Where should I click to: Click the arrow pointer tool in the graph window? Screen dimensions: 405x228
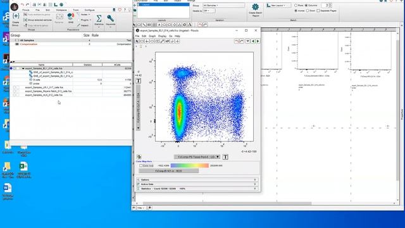pos(137,41)
